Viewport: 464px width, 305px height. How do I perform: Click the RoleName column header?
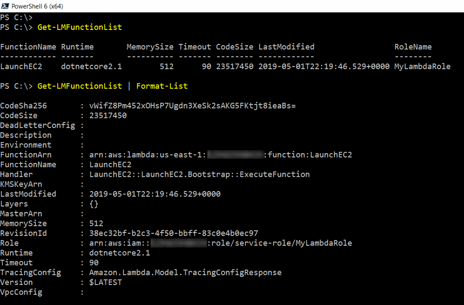point(413,47)
